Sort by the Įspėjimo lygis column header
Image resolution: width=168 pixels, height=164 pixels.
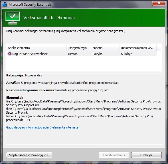coord(79,48)
